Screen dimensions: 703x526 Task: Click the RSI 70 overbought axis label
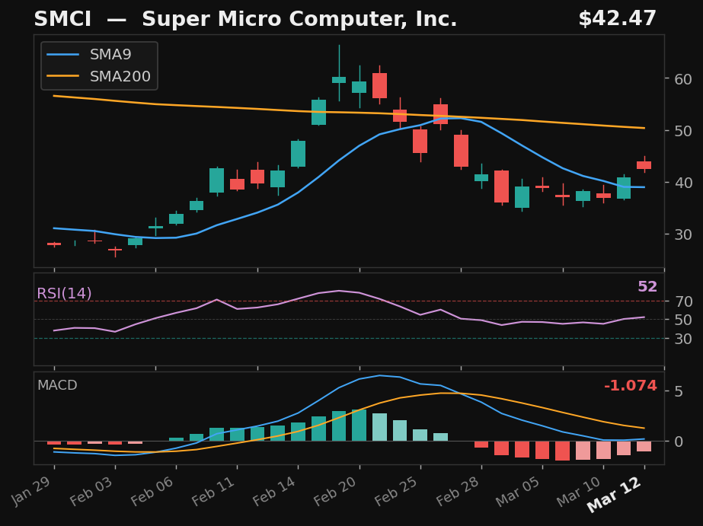pyautogui.click(x=684, y=301)
